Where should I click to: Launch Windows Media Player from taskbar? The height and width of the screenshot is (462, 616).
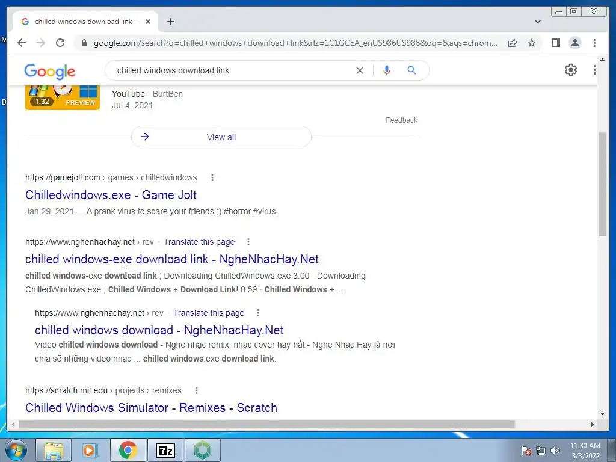point(90,450)
